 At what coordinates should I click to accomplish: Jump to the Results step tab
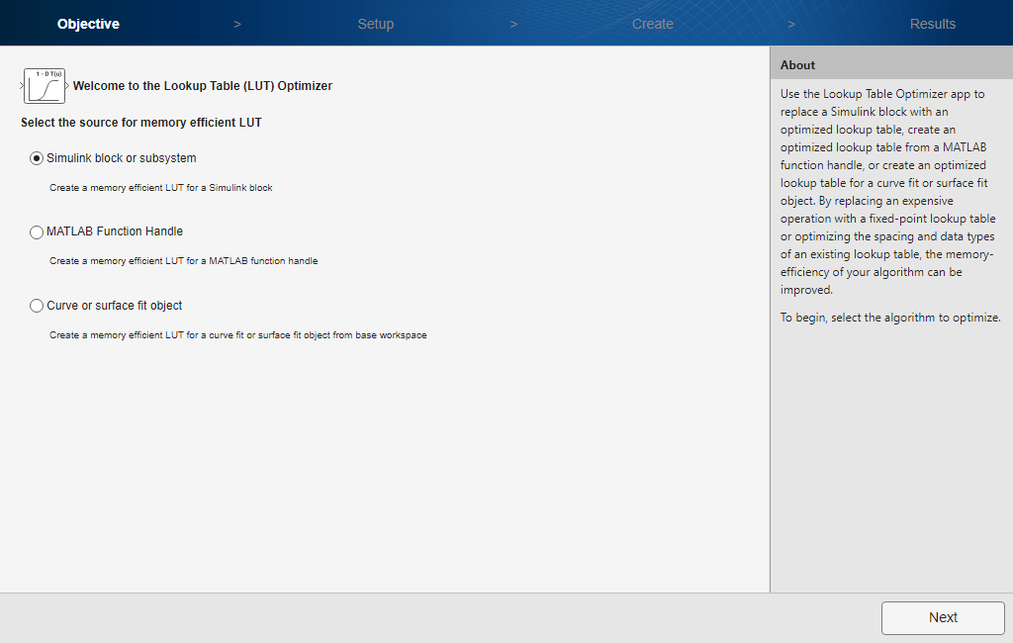tap(932, 24)
